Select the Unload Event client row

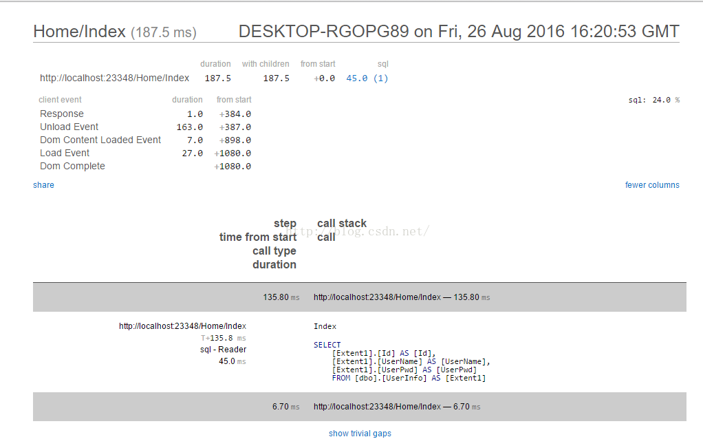(145, 127)
